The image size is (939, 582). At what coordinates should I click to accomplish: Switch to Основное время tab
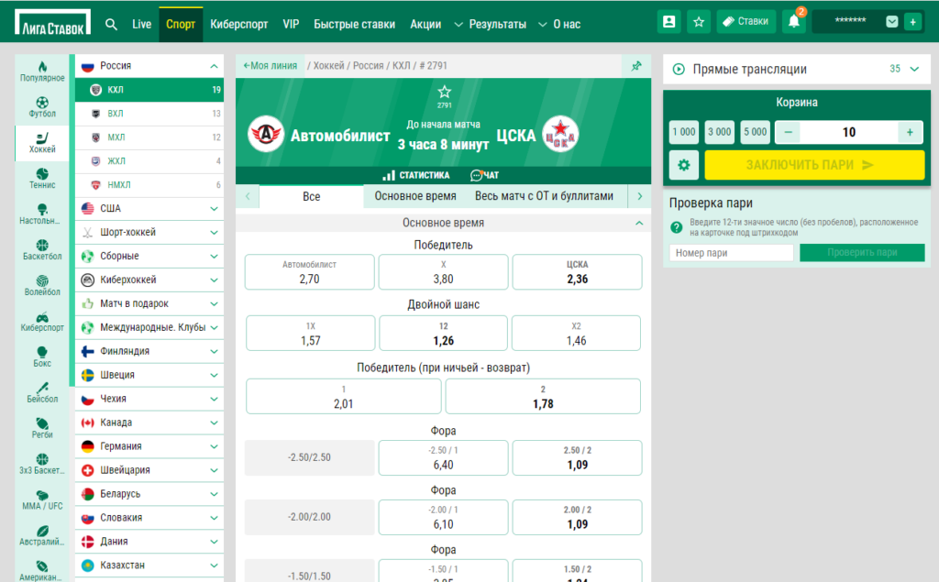(x=415, y=196)
